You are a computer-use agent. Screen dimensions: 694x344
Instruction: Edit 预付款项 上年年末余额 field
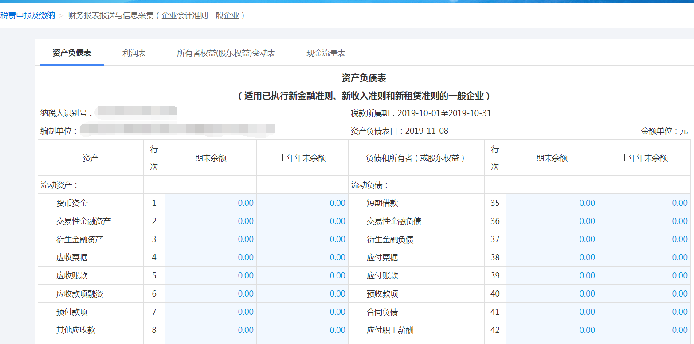[x=302, y=312]
